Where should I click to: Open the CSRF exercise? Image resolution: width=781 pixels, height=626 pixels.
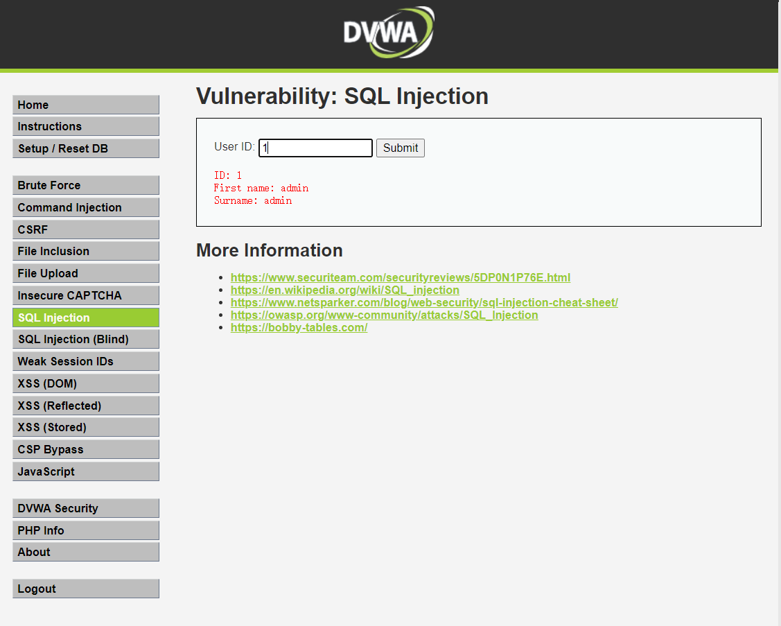click(x=85, y=229)
